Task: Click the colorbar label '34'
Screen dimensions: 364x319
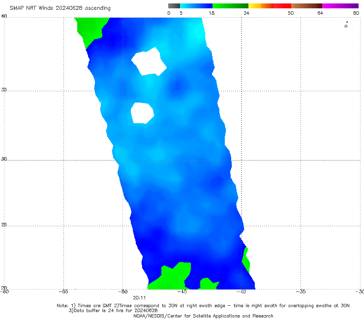Action: (246, 13)
